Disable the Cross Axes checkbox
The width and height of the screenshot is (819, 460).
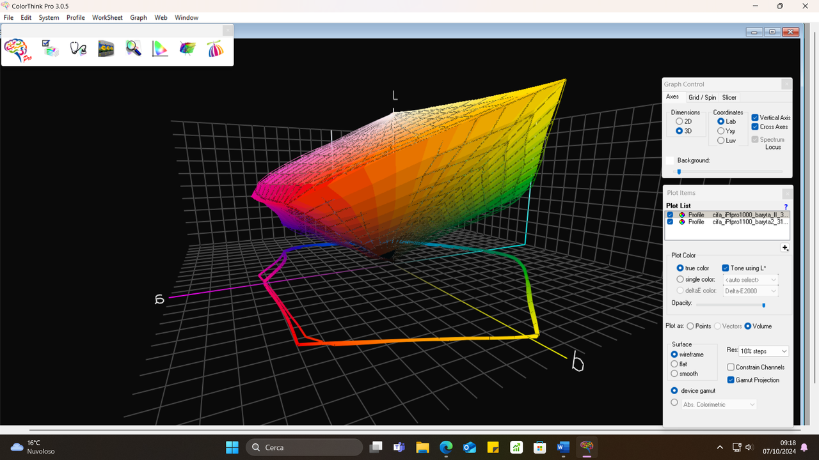click(x=755, y=126)
